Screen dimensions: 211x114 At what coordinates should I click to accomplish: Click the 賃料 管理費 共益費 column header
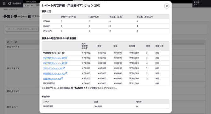(x=85, y=46)
